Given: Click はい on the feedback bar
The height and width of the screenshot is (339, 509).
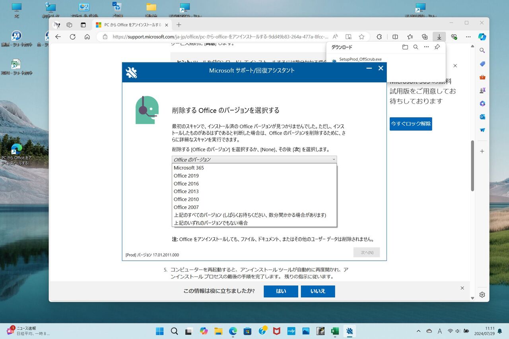Looking at the screenshot, I should click(x=281, y=291).
